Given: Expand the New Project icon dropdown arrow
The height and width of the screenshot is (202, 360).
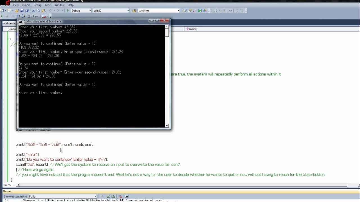Looking at the screenshot, I should [x=5, y=11].
